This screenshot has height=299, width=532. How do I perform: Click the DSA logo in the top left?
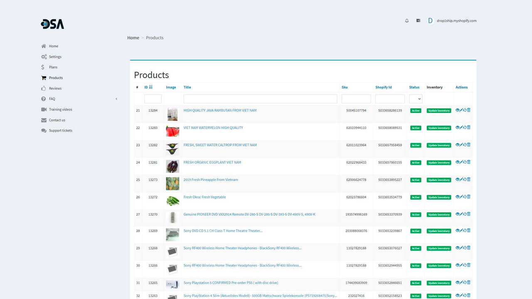52,24
